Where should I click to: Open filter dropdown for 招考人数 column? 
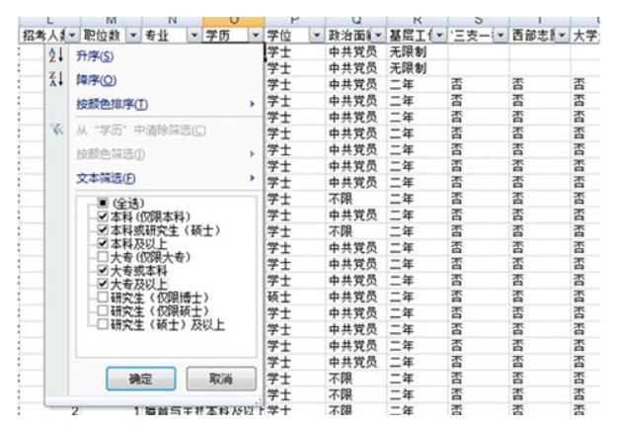(x=72, y=36)
